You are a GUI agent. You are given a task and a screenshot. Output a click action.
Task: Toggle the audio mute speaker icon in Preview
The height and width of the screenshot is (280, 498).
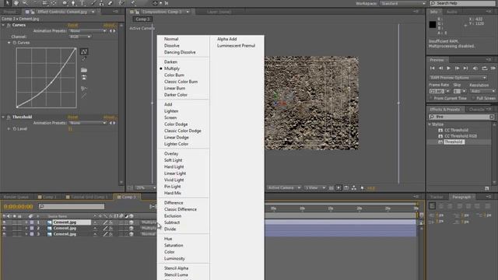(475, 68)
